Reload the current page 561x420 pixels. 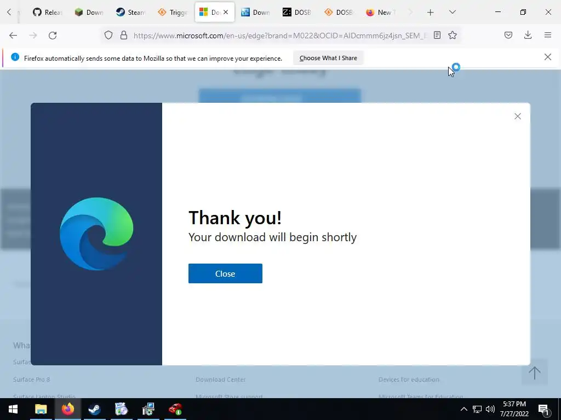coord(53,35)
